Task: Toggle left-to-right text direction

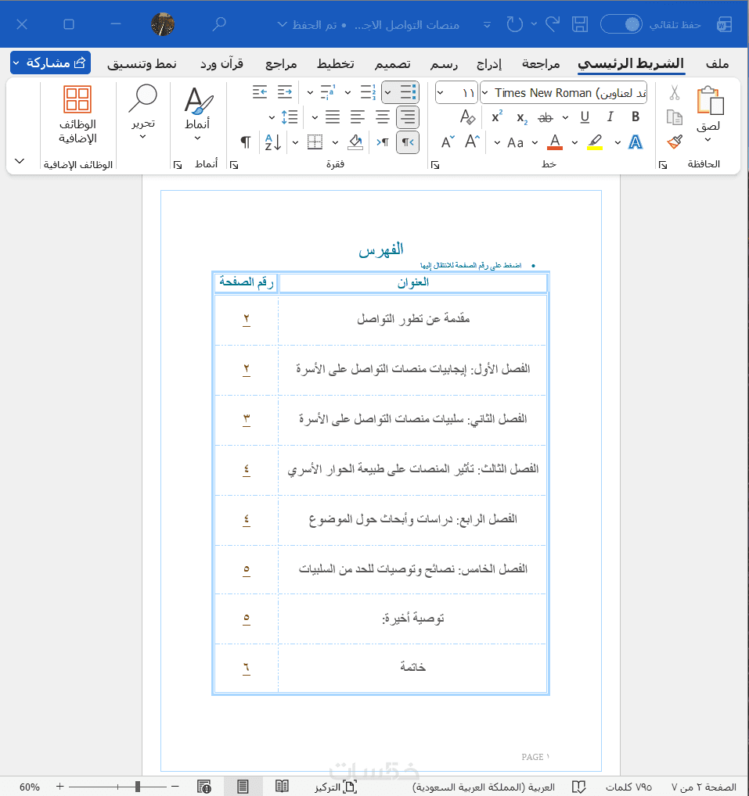Action: click(x=383, y=142)
